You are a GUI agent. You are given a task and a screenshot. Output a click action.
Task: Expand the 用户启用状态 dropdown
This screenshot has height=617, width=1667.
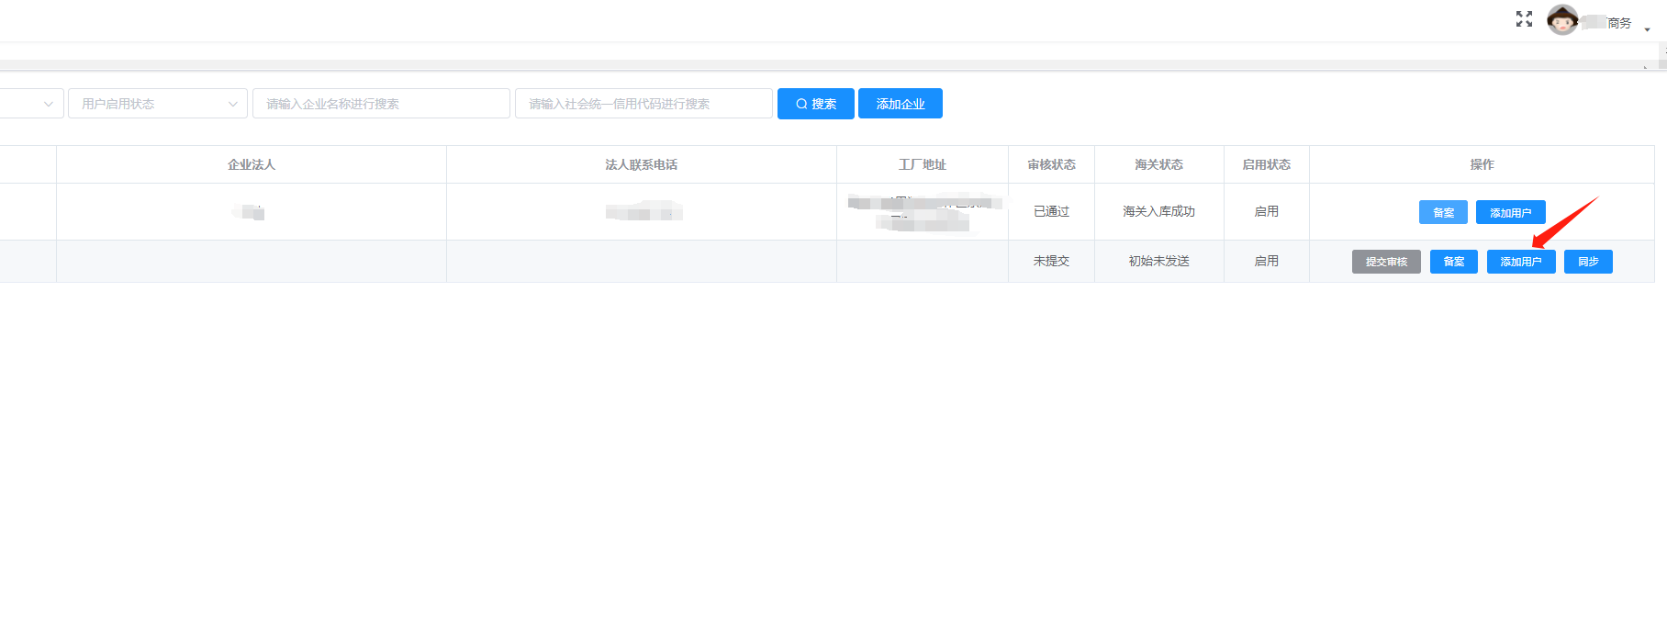157,104
